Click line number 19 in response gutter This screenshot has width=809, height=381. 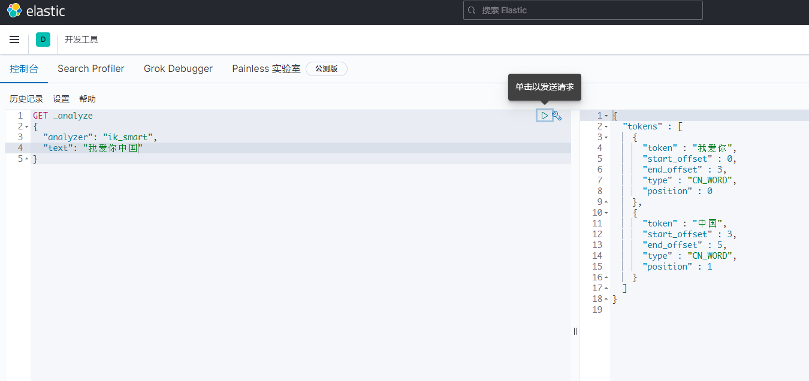point(597,310)
